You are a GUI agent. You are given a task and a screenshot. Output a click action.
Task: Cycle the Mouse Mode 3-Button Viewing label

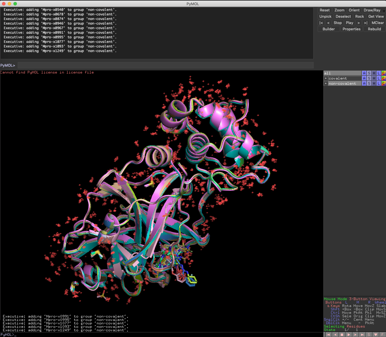(x=354, y=299)
